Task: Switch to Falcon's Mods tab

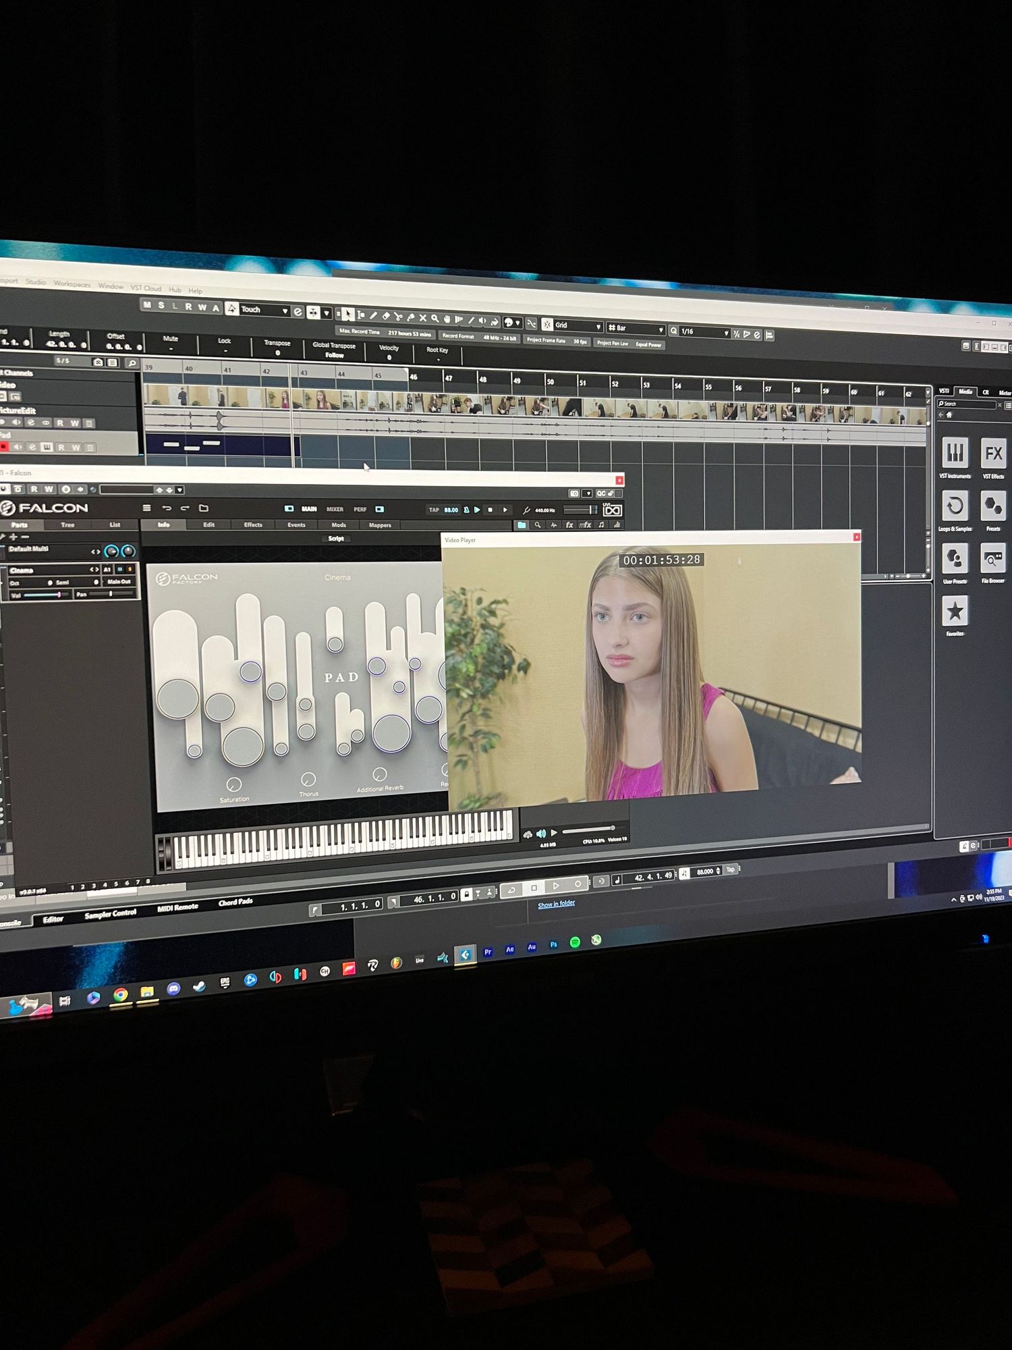Action: tap(339, 524)
